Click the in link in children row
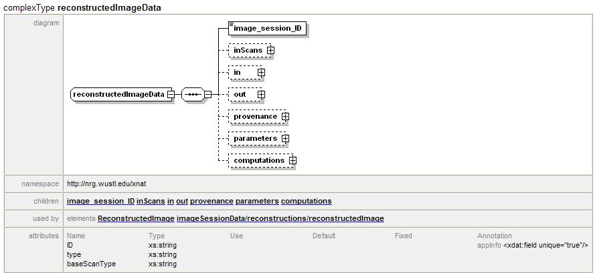Screen dimensions: 597x273 tap(171, 201)
